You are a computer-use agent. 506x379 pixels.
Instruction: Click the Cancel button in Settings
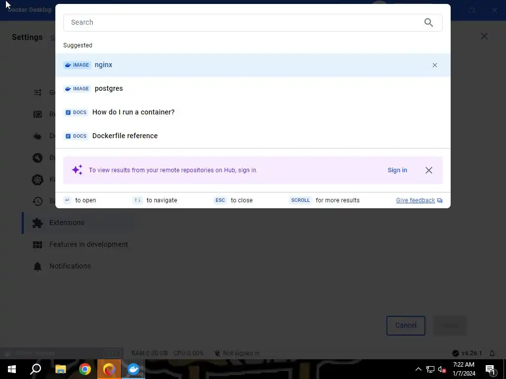406,326
